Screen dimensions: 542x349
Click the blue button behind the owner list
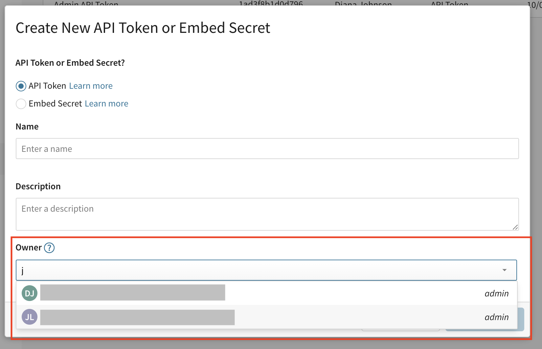(x=521, y=319)
